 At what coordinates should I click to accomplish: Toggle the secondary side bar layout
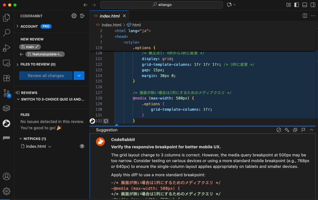[313, 5]
